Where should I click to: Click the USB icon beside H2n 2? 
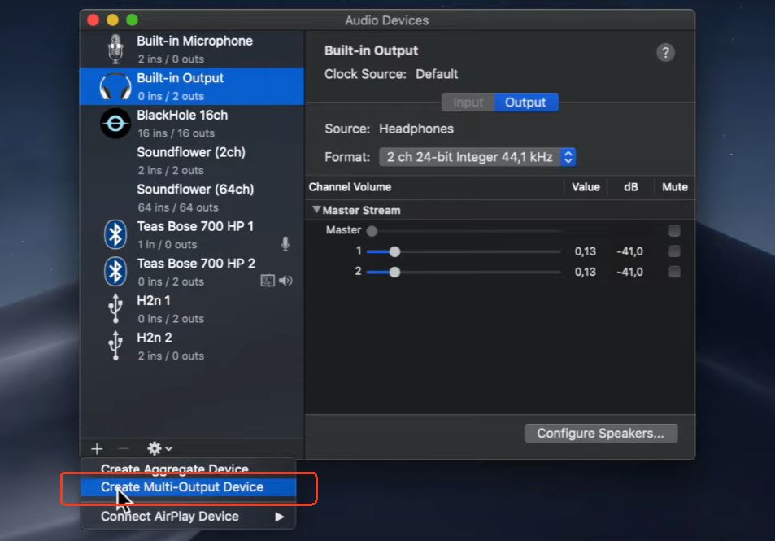(115, 346)
